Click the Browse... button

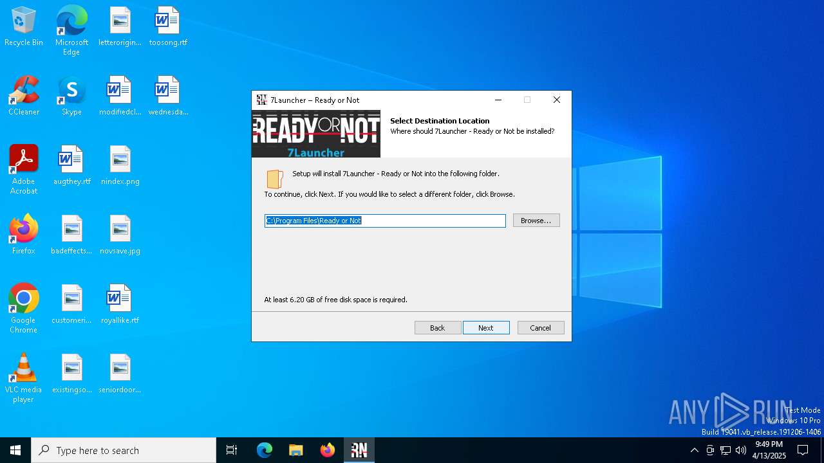536,221
